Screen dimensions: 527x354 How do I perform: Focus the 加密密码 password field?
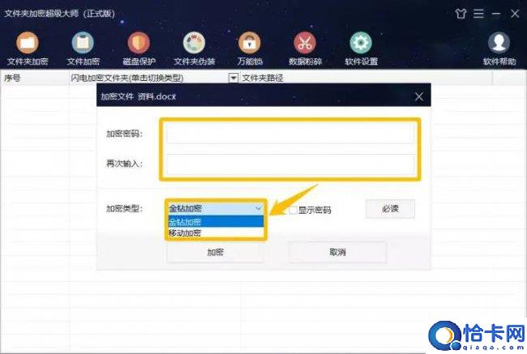coord(290,134)
